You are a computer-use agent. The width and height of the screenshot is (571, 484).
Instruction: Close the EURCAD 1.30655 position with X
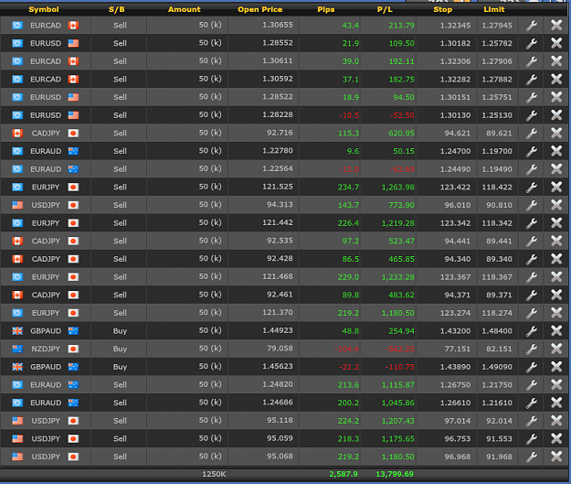coord(556,26)
